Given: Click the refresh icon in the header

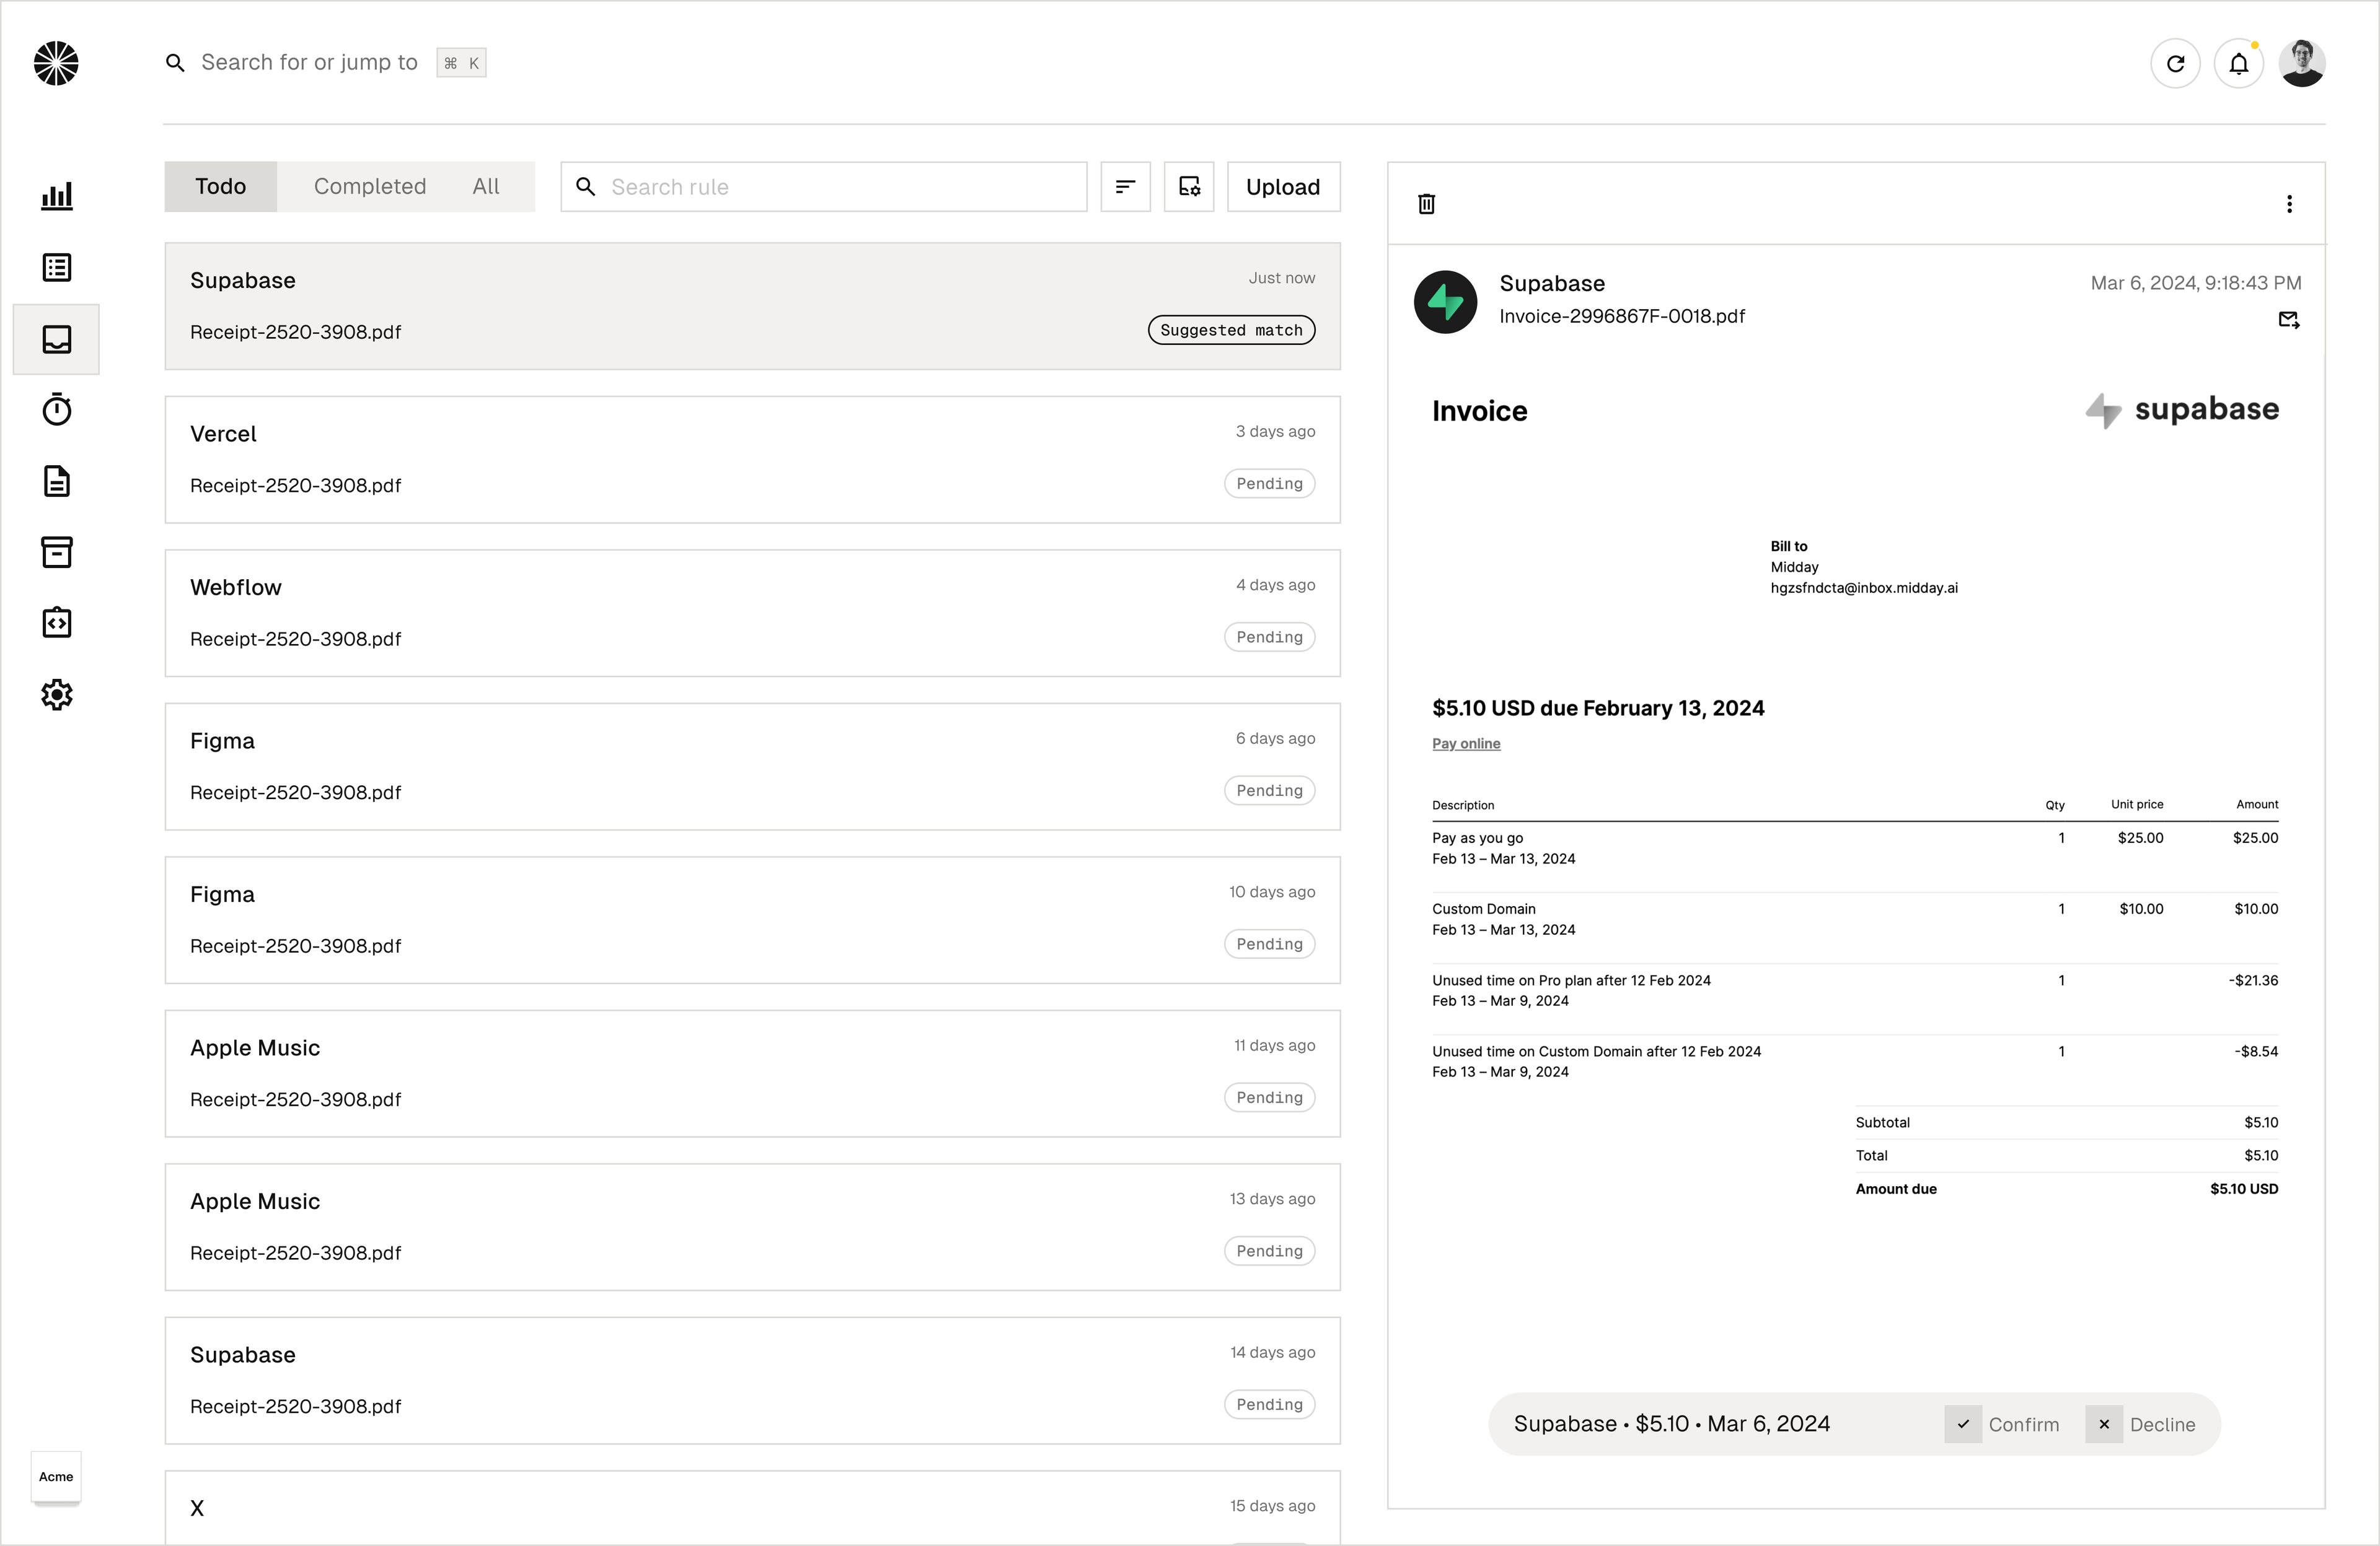Looking at the screenshot, I should 2175,64.
